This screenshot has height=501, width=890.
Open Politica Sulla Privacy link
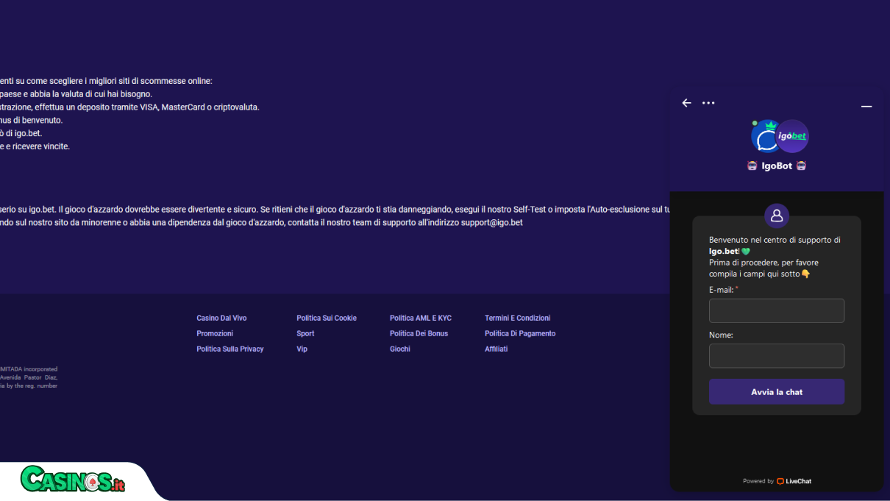(230, 349)
